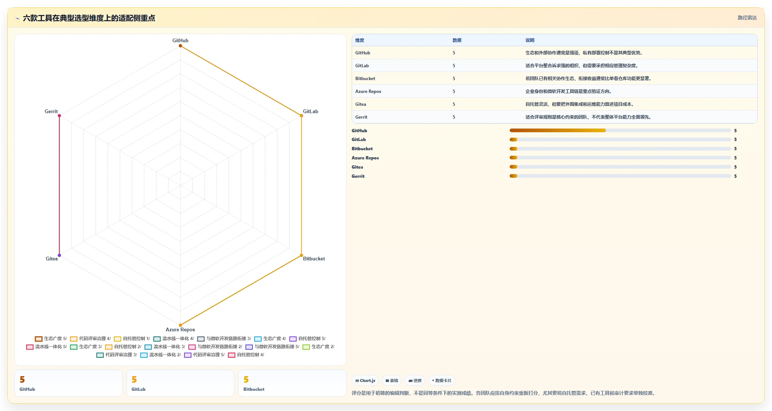The image size is (772, 411).
Task: Click the GitLab data point on radar
Action: [x=301, y=116]
